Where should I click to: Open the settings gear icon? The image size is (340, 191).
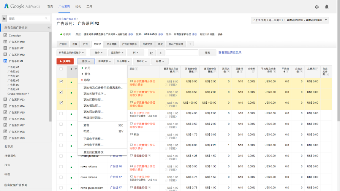[317, 7]
